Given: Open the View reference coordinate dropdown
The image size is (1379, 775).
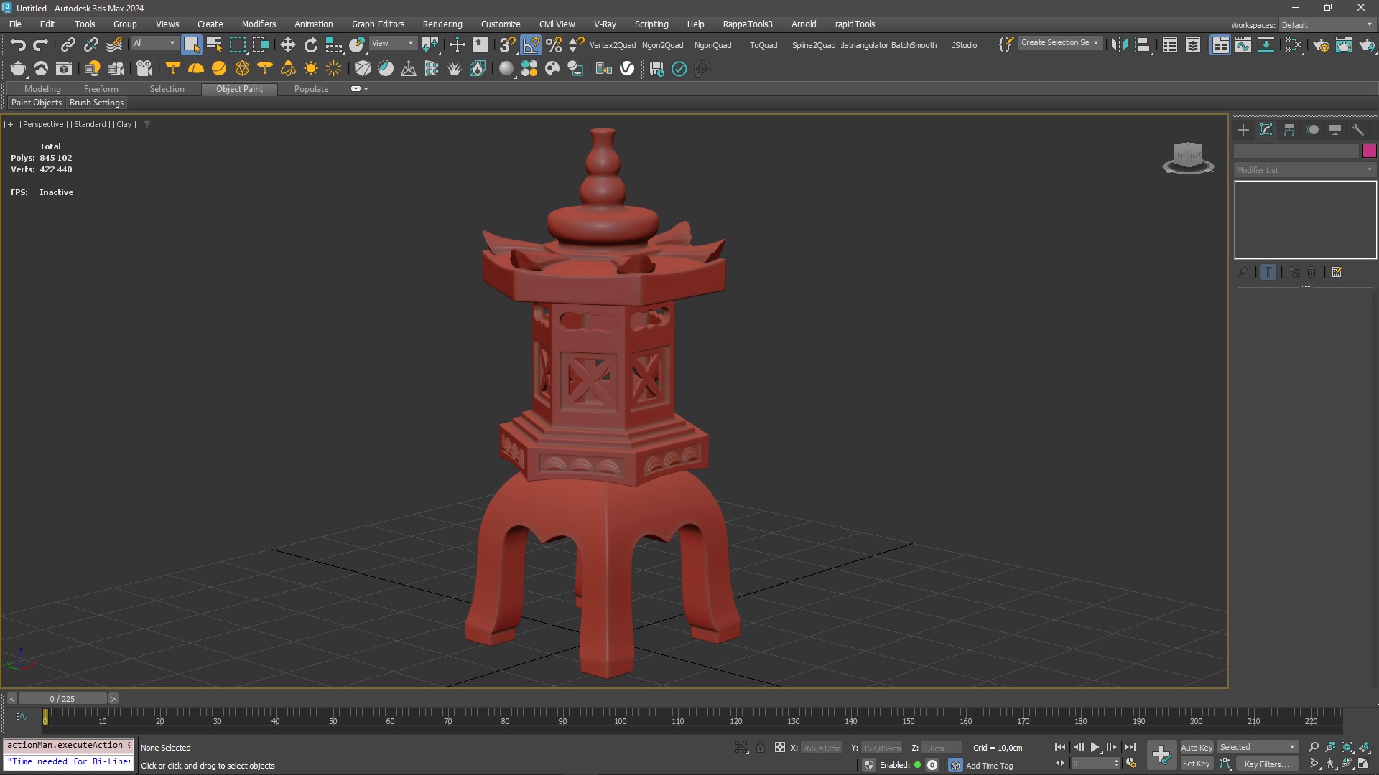Looking at the screenshot, I should 392,43.
